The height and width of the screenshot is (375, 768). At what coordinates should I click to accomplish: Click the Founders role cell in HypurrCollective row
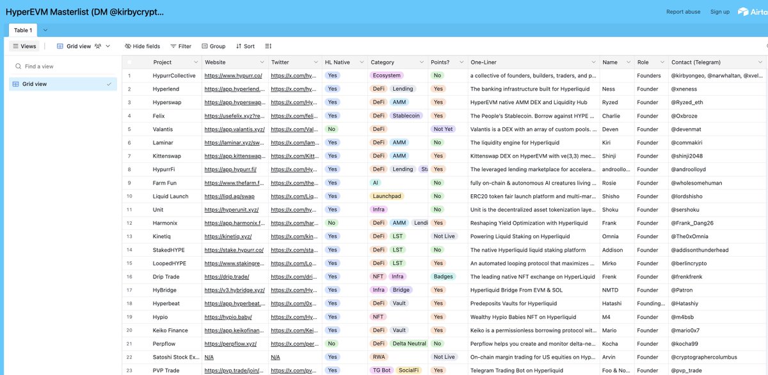point(650,75)
